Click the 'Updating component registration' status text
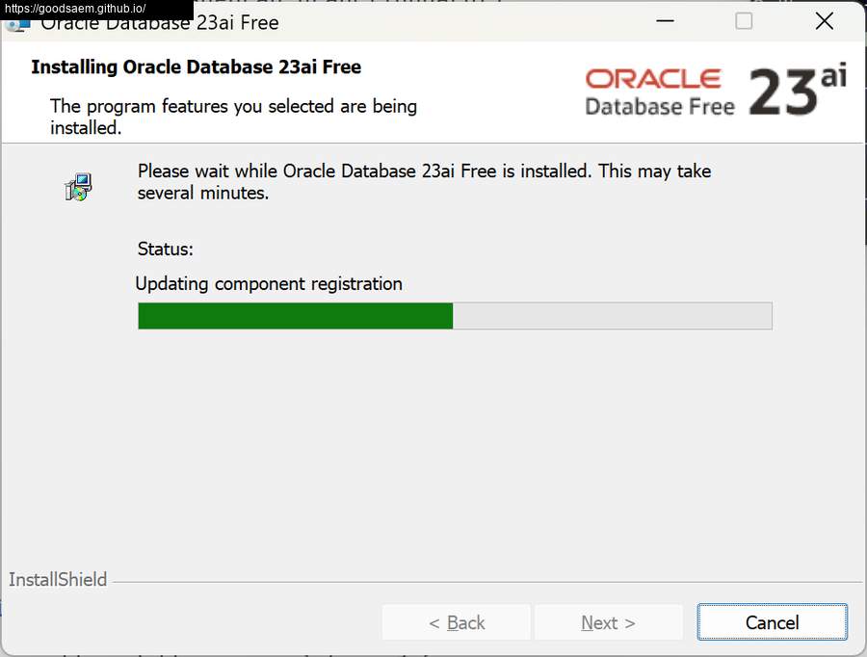 click(269, 283)
